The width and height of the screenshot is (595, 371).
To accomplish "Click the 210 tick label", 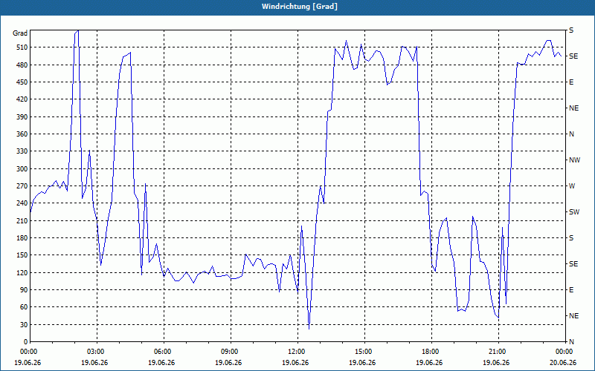I will pyautogui.click(x=22, y=220).
